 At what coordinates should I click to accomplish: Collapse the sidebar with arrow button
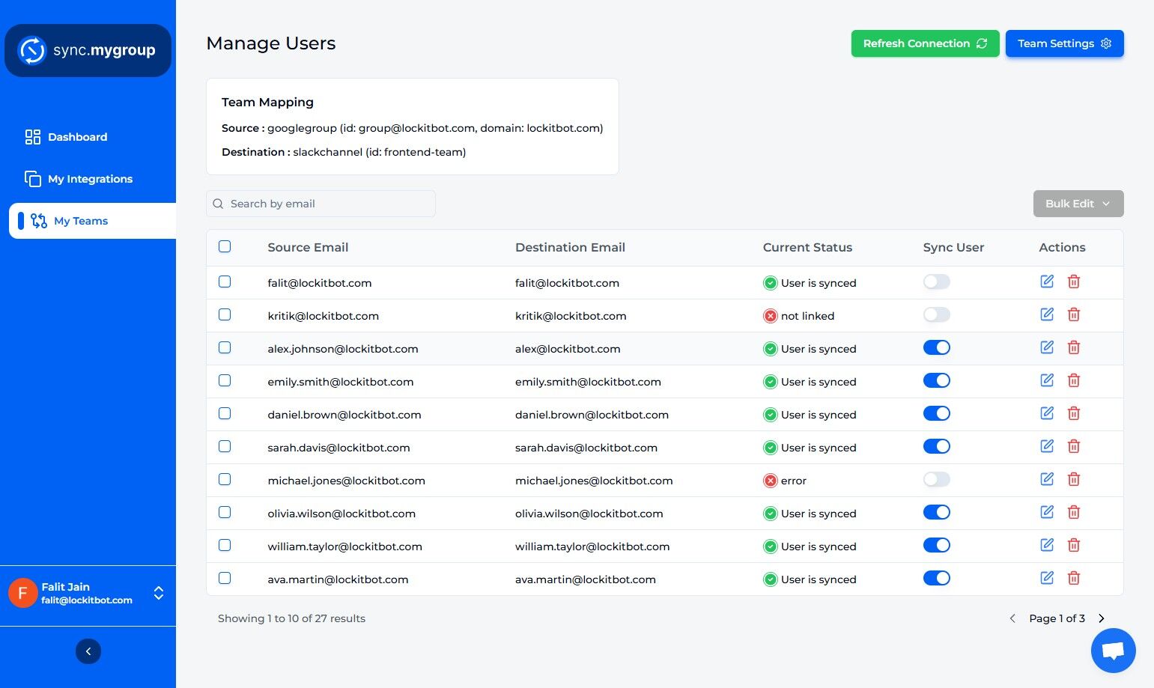[x=88, y=651]
